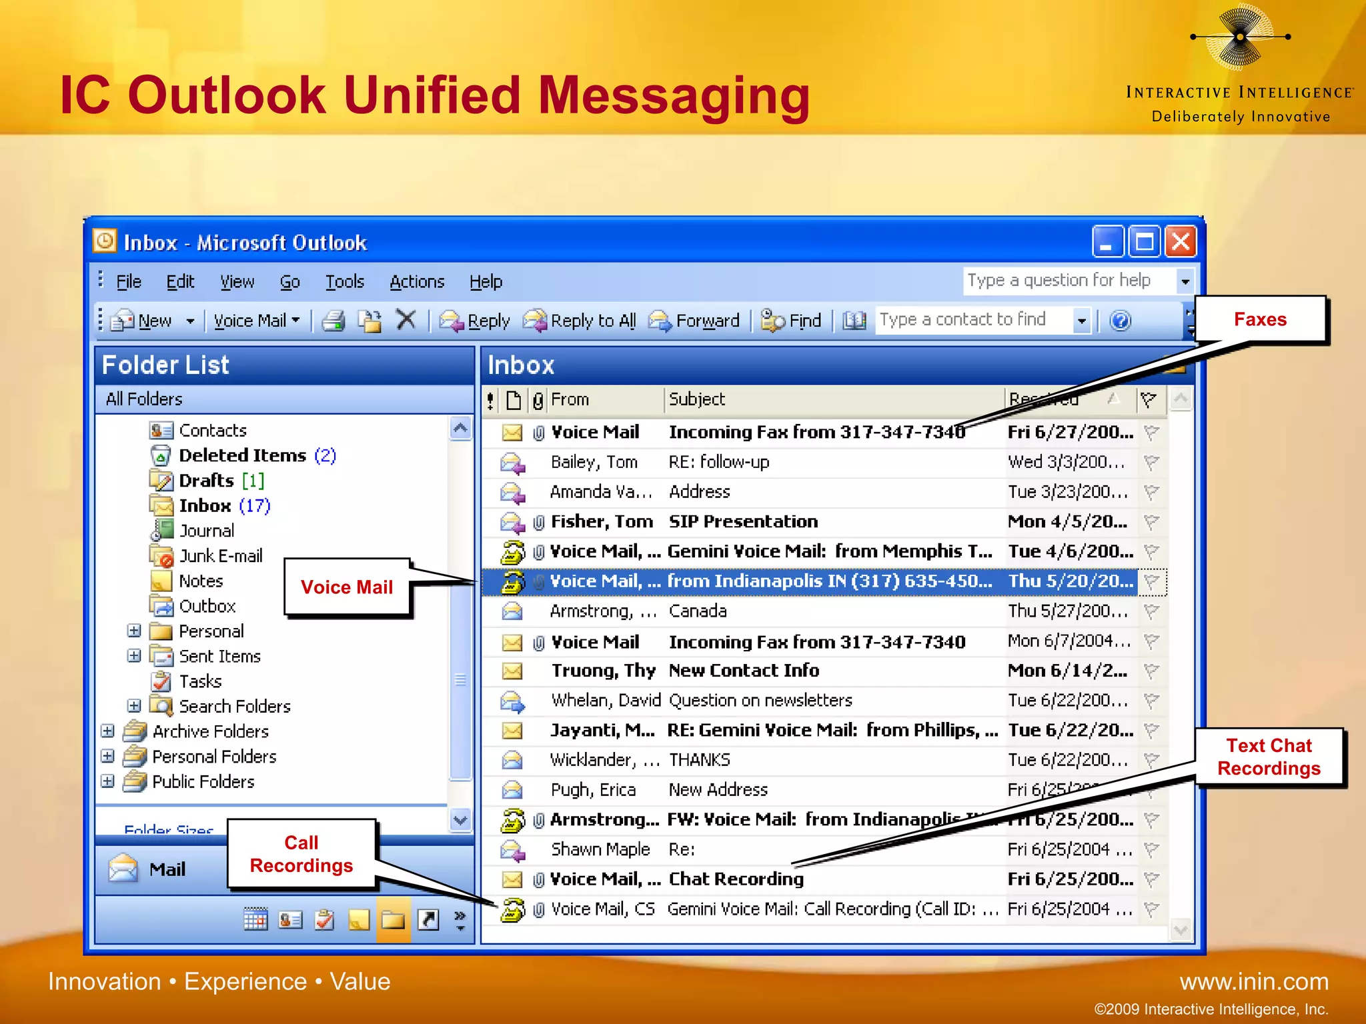Click the New mail button
This screenshot has width=1366, height=1024.
tap(141, 321)
